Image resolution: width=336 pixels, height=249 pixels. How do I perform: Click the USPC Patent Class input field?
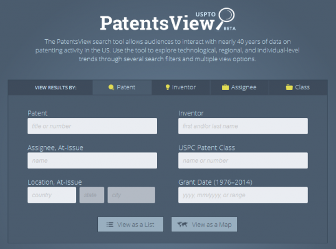tap(243, 160)
